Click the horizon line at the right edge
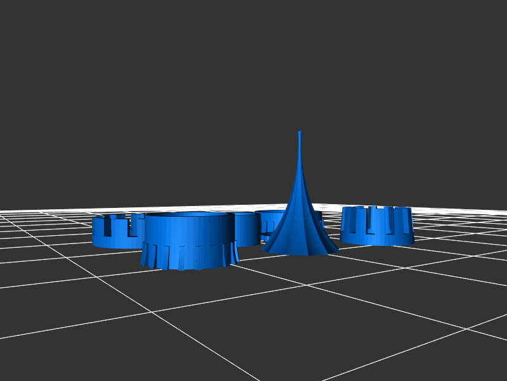This screenshot has width=507, height=381. pos(504,211)
